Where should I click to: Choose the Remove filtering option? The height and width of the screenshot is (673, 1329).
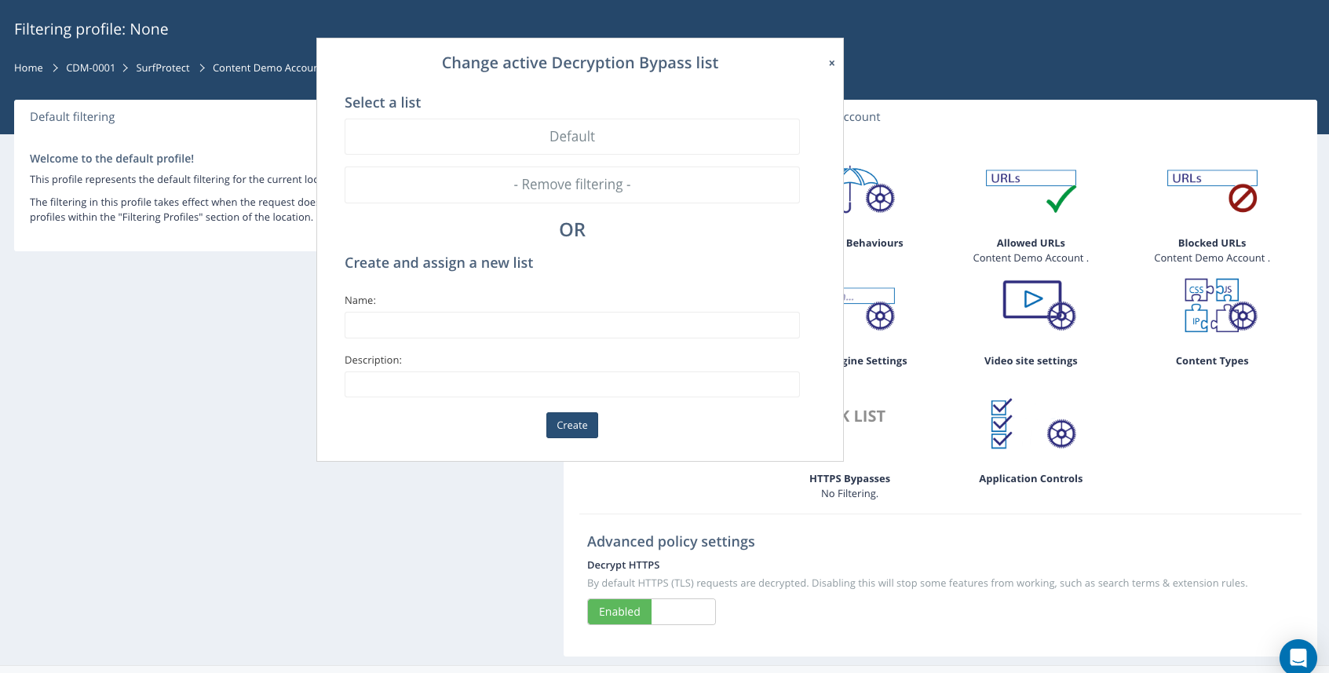tap(571, 185)
